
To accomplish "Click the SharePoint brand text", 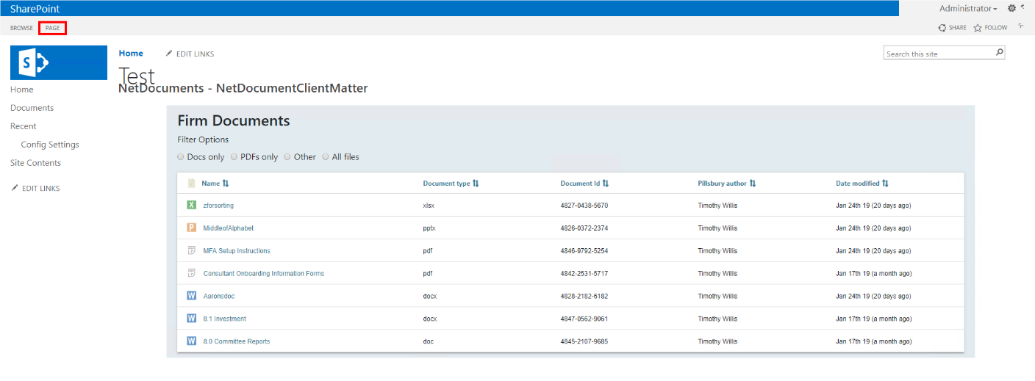I will coord(35,8).
